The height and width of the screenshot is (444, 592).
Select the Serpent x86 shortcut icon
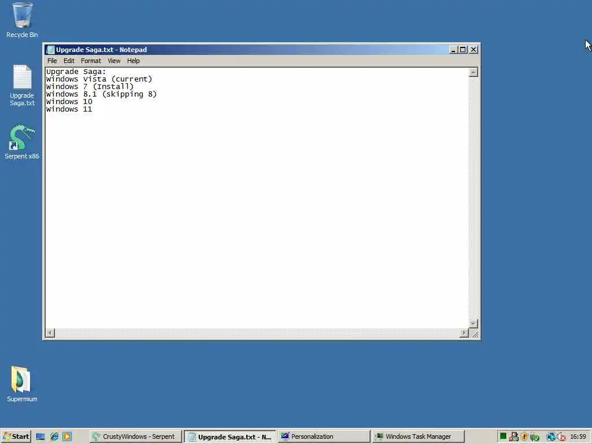tap(22, 142)
